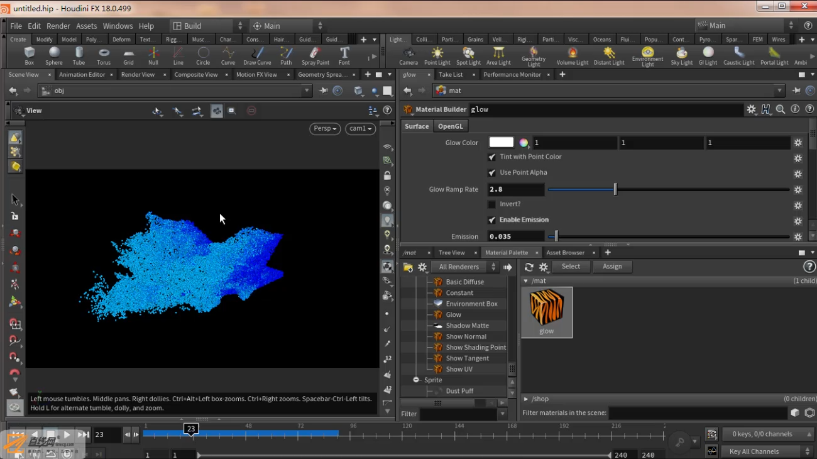Select Environment Box material entry
The image size is (817, 459).
click(472, 304)
